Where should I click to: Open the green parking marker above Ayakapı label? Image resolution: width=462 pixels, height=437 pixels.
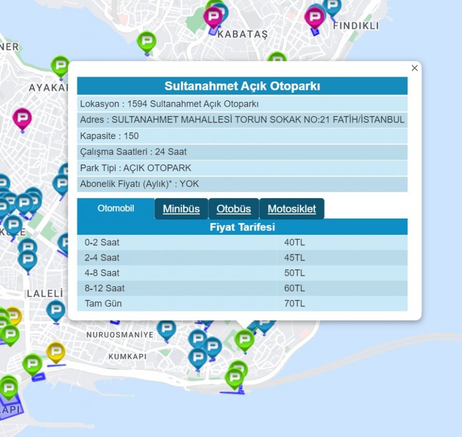point(60,67)
